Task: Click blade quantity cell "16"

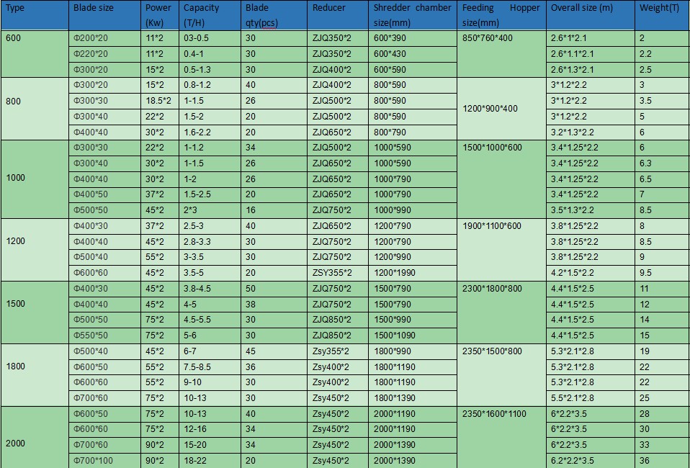Action: (x=274, y=210)
